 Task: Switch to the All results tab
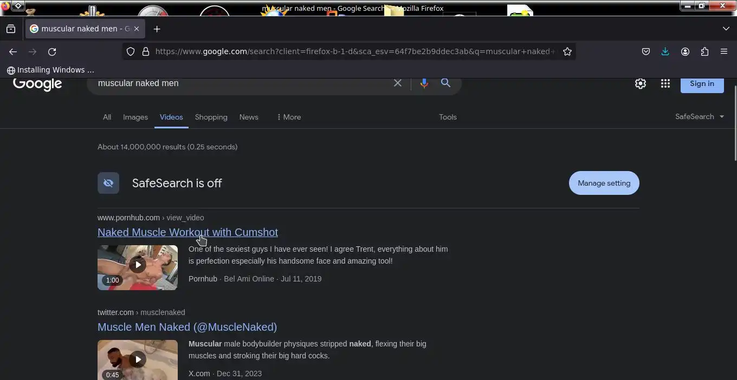[x=107, y=117]
